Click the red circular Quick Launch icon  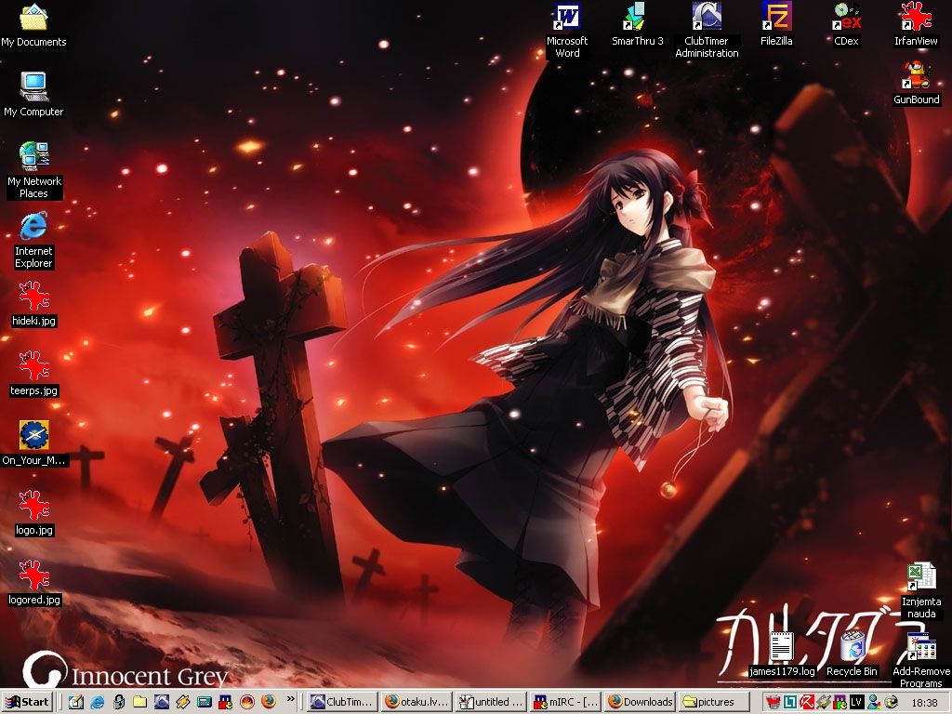[x=247, y=703]
